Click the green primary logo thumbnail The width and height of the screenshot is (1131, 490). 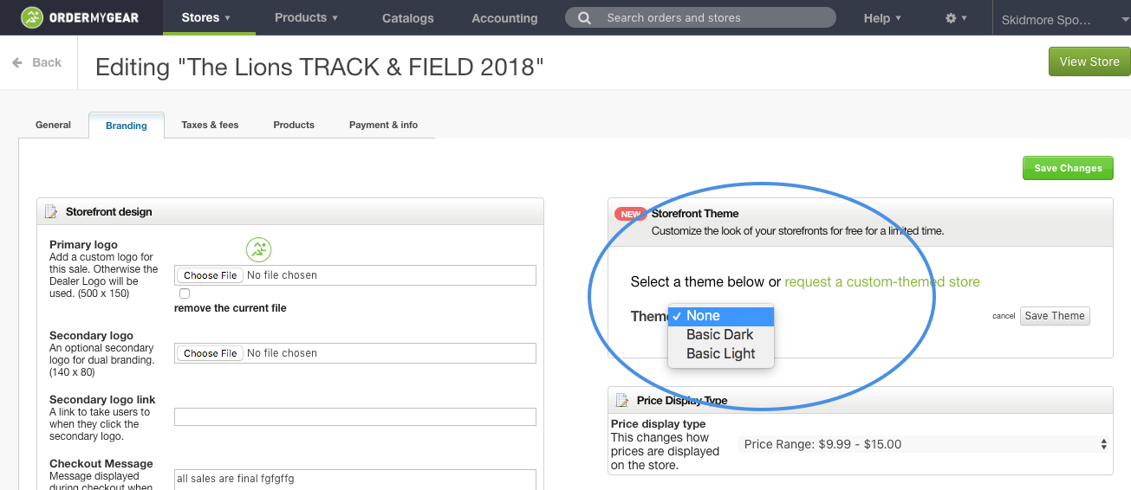point(258,250)
